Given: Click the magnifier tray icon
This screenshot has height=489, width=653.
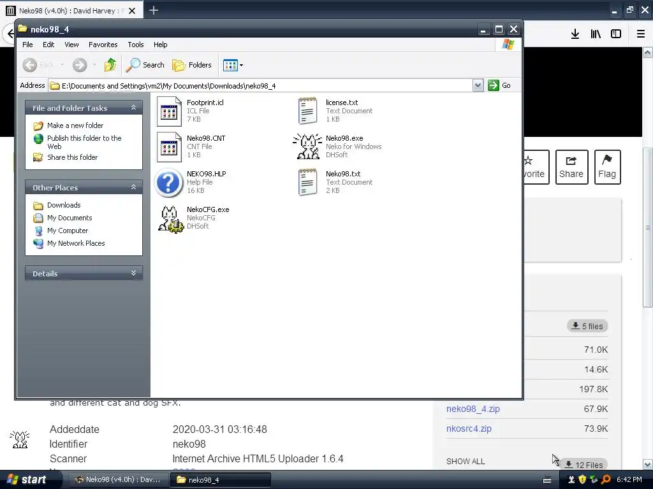Looking at the screenshot, I should [x=606, y=479].
